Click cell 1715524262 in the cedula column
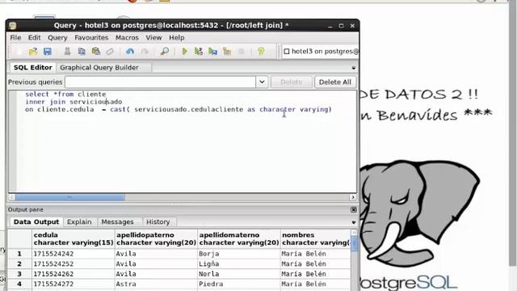The image size is (517, 291). (x=74, y=274)
